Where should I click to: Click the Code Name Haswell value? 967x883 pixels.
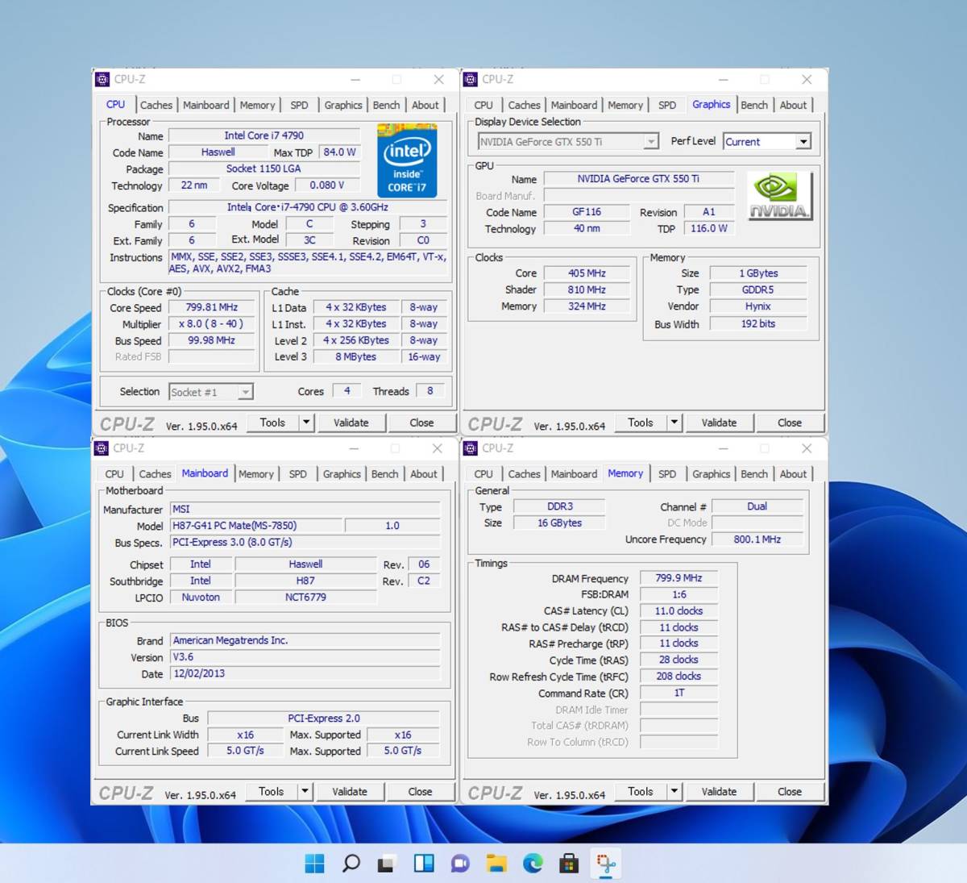(218, 152)
